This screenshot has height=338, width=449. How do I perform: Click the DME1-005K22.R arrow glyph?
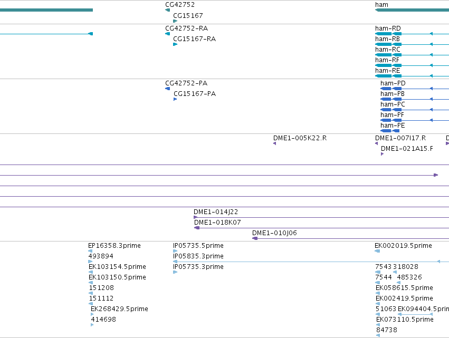[x=274, y=143]
